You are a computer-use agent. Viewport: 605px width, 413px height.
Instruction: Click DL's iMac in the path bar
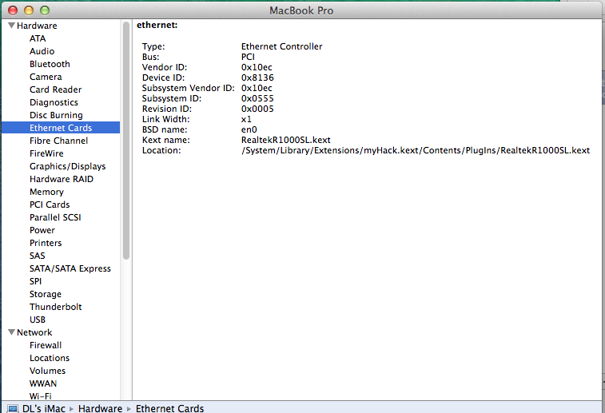[44, 408]
